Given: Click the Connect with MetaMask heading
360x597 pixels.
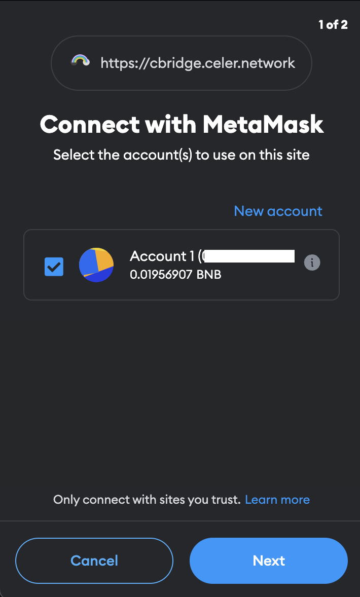Looking at the screenshot, I should (182, 124).
